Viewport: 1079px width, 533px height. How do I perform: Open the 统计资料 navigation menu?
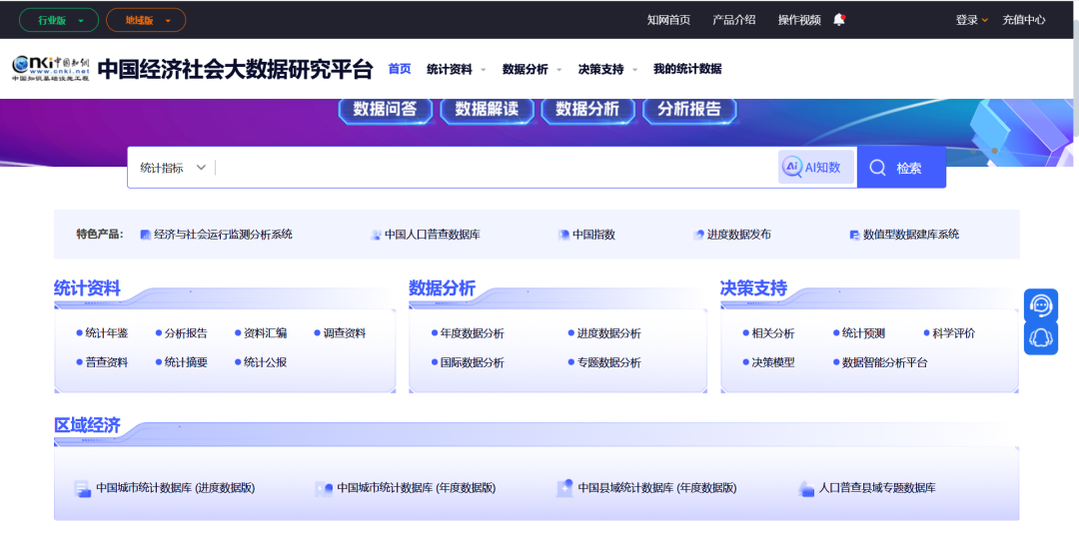pos(456,69)
